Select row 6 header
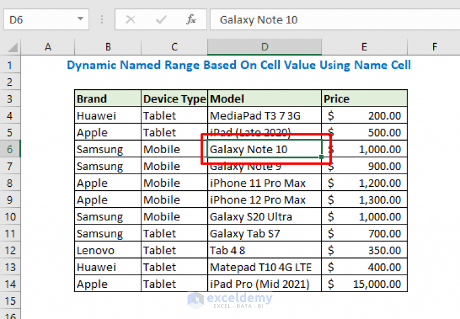The image size is (460, 319). (10, 149)
